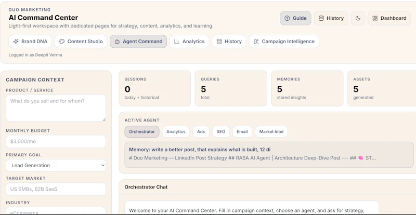
Task: Click the 'Orchestrator Chat' heading
Action: (146, 187)
